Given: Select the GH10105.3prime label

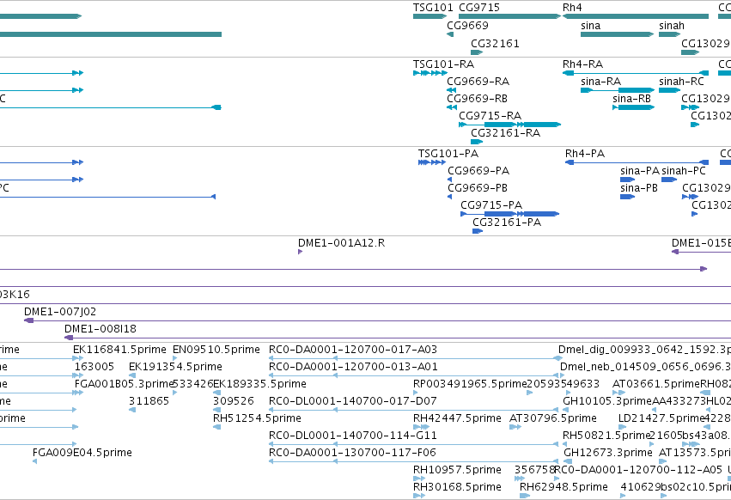Looking at the screenshot, I should click(607, 401).
